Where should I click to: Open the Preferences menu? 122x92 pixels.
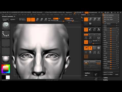[57, 15]
